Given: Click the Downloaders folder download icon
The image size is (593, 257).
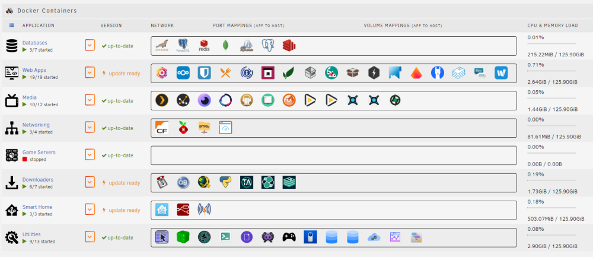Looking at the screenshot, I should coord(12,182).
